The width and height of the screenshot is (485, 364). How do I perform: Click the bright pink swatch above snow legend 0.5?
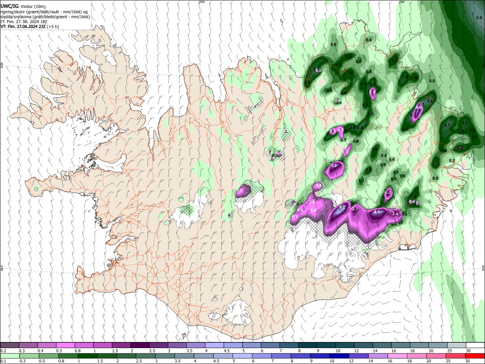pyautogui.click(x=65, y=345)
